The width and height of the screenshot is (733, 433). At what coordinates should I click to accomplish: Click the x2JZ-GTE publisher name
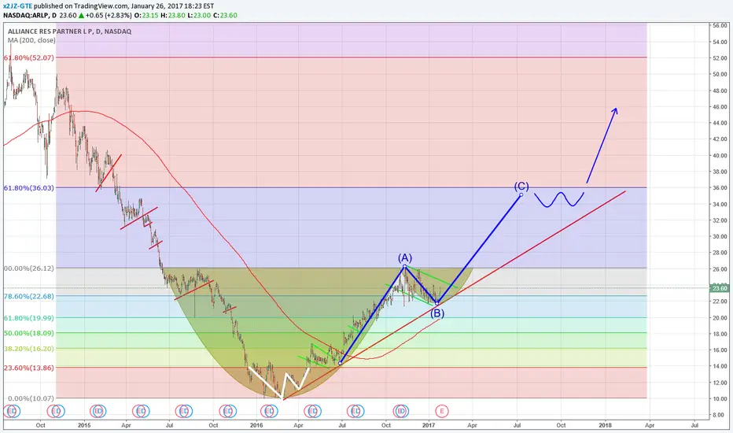[18, 6]
